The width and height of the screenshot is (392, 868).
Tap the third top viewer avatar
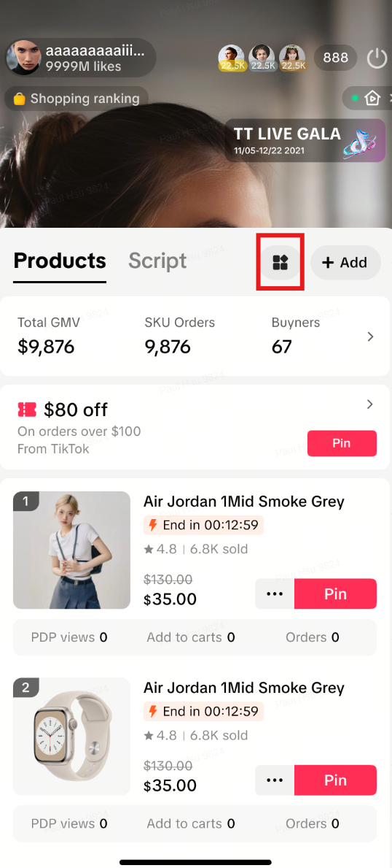292,58
